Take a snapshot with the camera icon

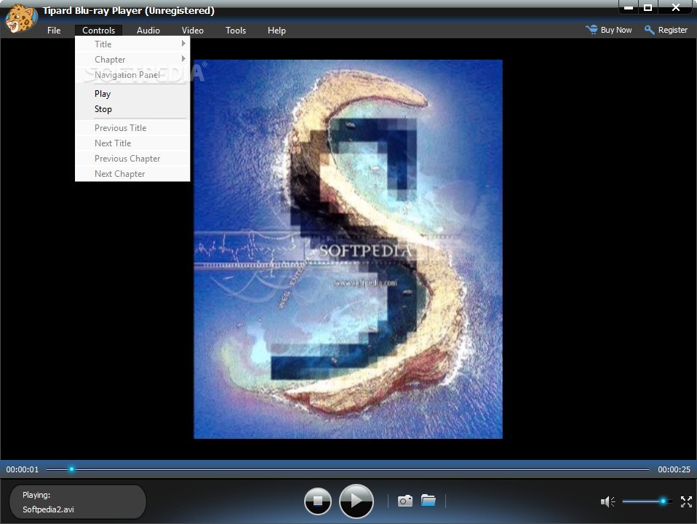tap(405, 501)
